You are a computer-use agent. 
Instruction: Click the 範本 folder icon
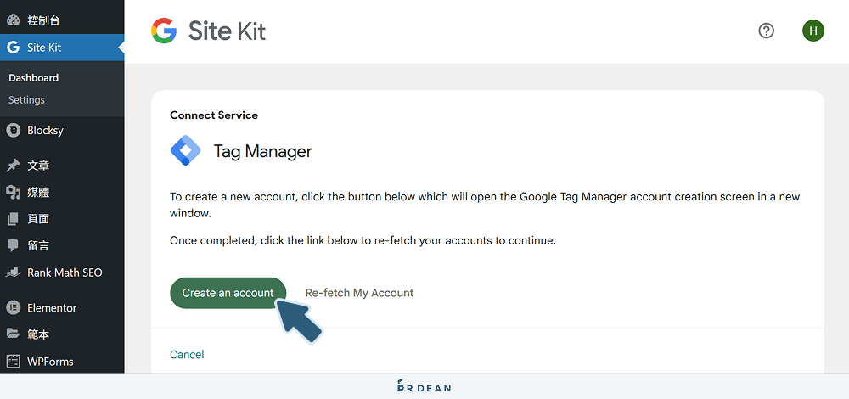click(x=13, y=334)
